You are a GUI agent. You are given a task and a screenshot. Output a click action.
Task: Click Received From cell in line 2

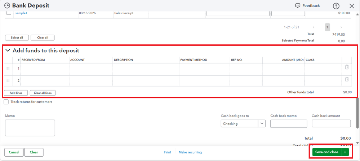coord(45,81)
